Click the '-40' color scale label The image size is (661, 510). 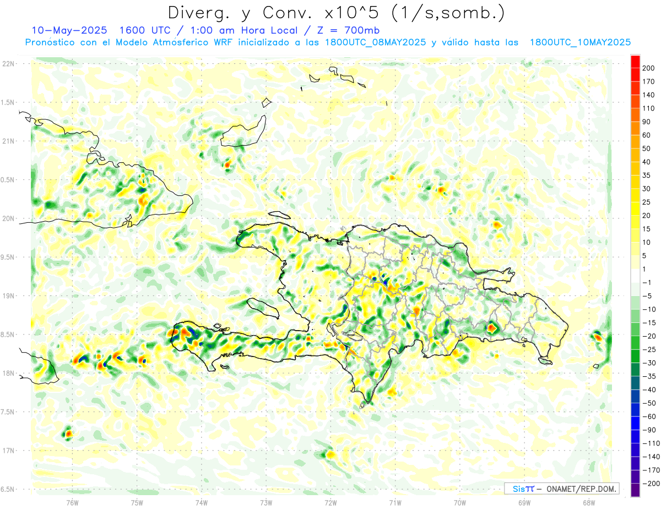coord(649,390)
